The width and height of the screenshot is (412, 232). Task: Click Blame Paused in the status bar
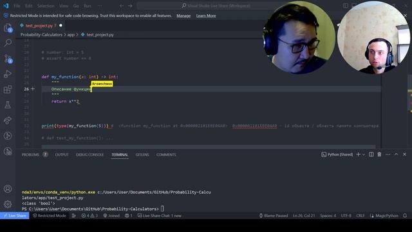(x=274, y=216)
